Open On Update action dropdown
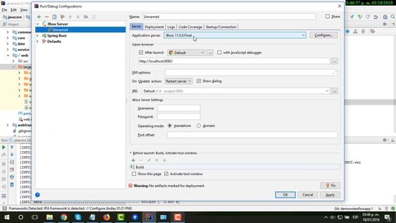The image size is (396, 223). point(178,81)
